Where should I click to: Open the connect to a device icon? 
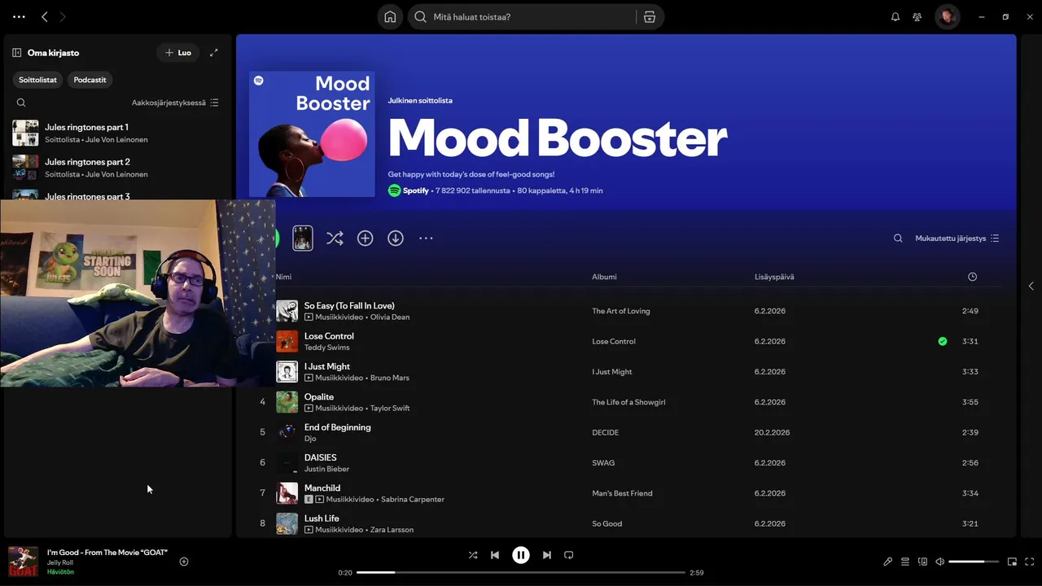click(922, 562)
